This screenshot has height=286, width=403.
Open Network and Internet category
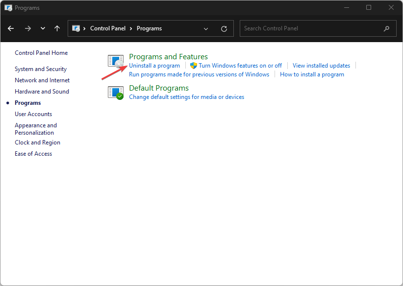42,80
